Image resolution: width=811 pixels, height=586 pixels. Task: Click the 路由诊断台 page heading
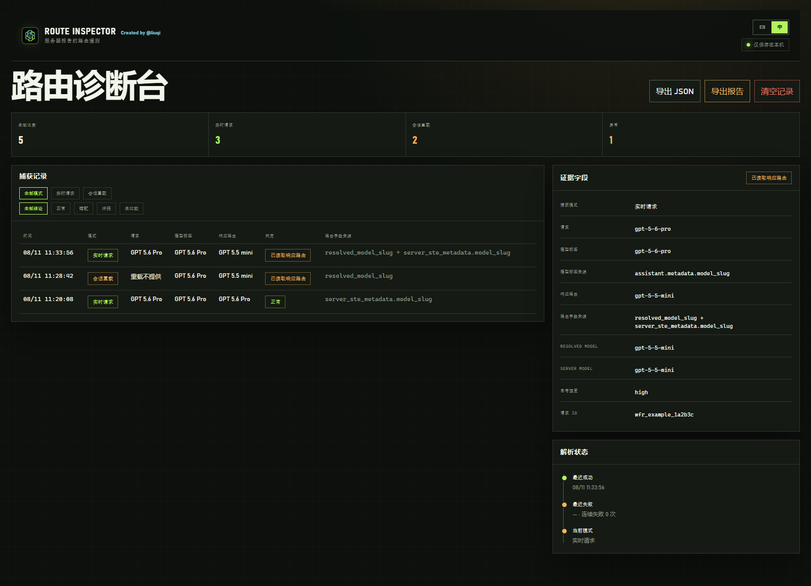(89, 86)
